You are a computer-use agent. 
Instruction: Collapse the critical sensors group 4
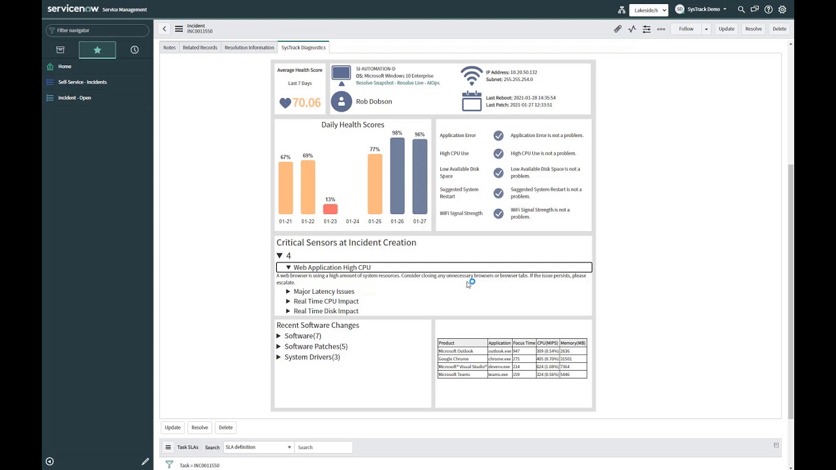click(280, 256)
